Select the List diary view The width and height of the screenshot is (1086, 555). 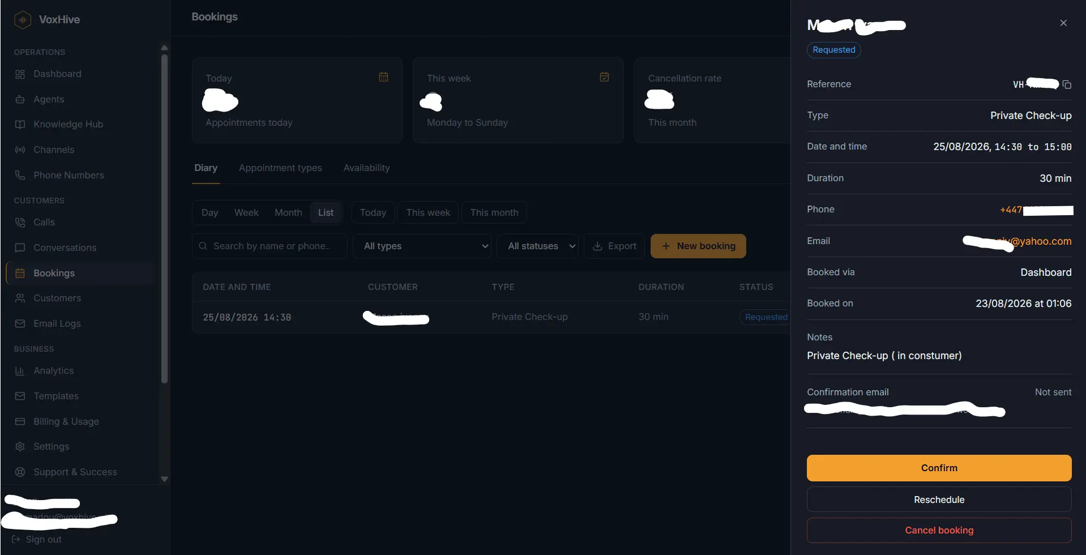pyautogui.click(x=326, y=212)
